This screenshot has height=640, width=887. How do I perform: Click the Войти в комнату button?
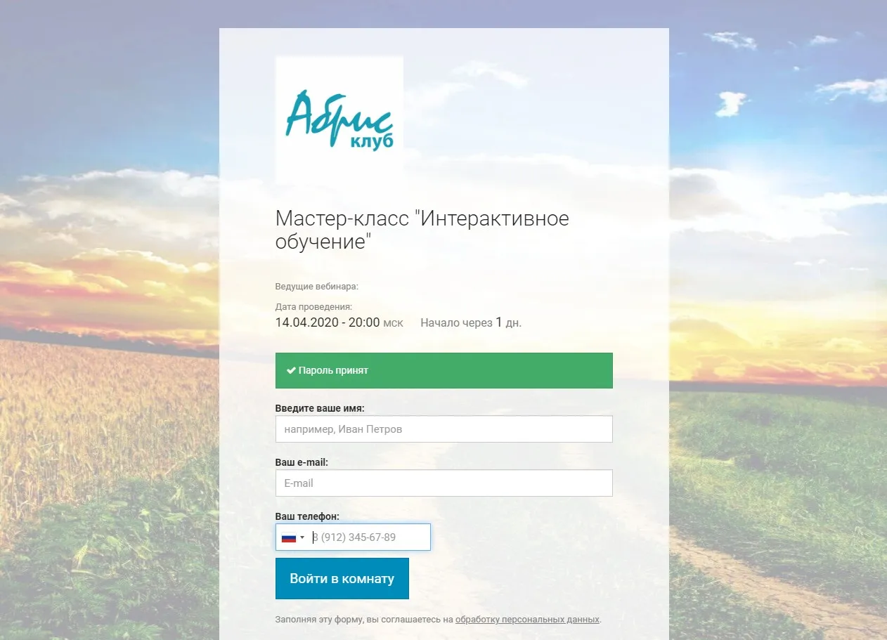[342, 579]
